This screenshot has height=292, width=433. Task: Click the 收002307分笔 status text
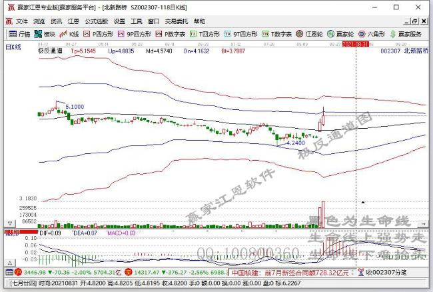coord(386,273)
